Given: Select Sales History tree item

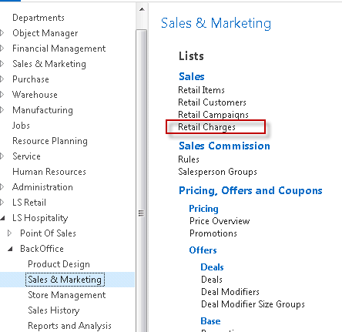Looking at the screenshot, I should 54,310.
